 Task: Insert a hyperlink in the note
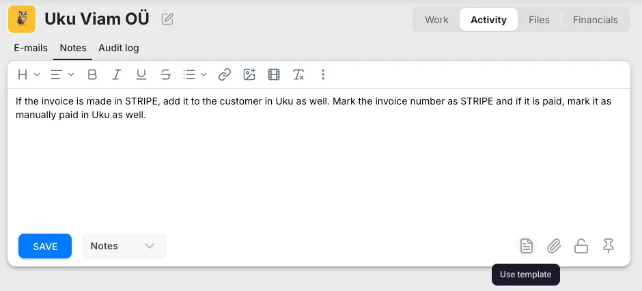(x=224, y=74)
